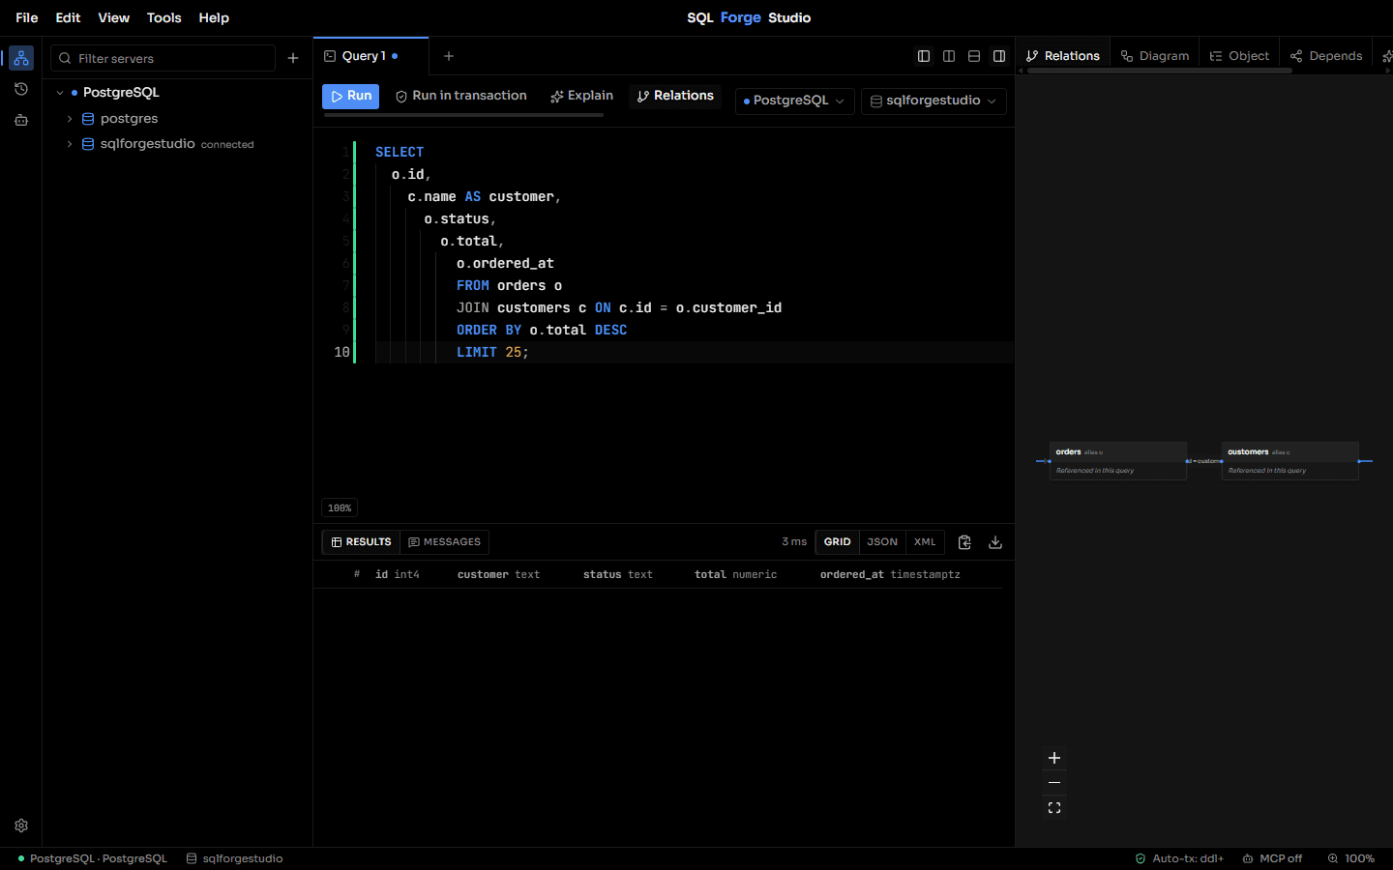Download results with export icon
Image resolution: width=1393 pixels, height=870 pixels.
[x=995, y=542]
